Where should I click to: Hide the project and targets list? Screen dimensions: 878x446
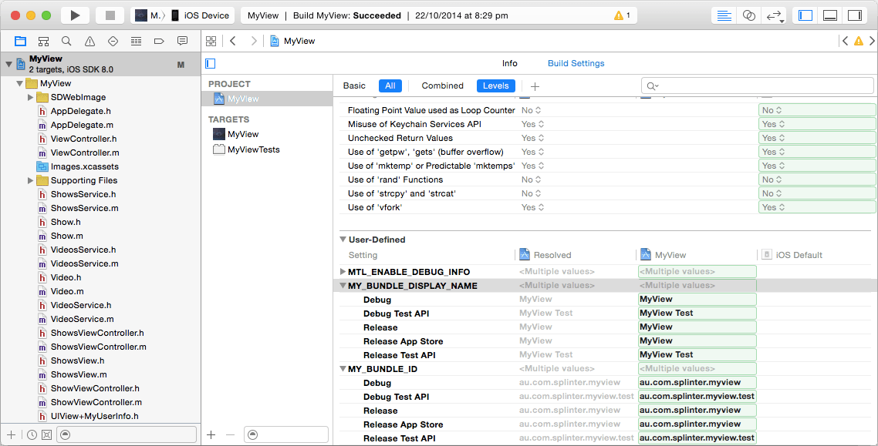[x=211, y=63]
